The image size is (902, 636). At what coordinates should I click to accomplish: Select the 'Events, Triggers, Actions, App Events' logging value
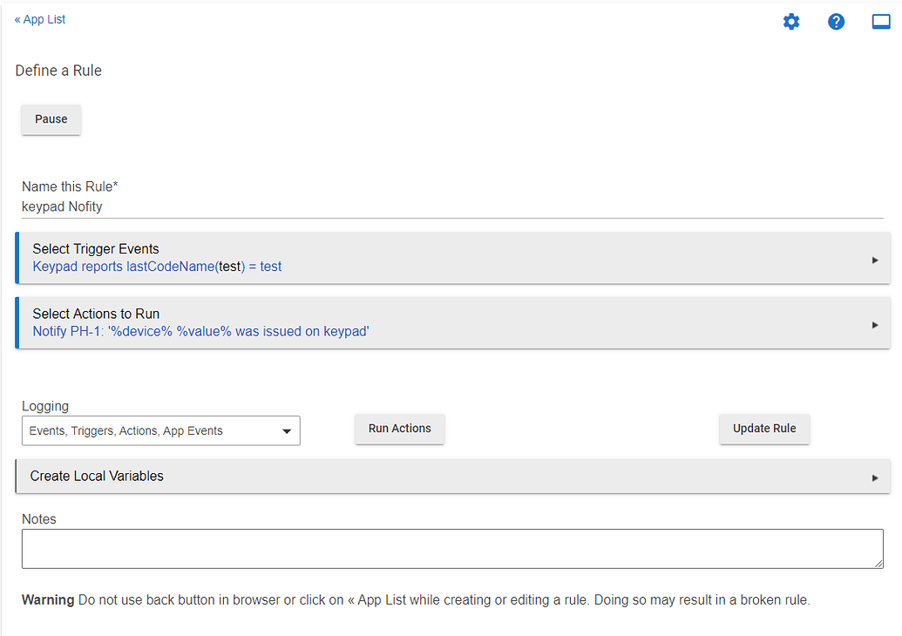point(126,431)
